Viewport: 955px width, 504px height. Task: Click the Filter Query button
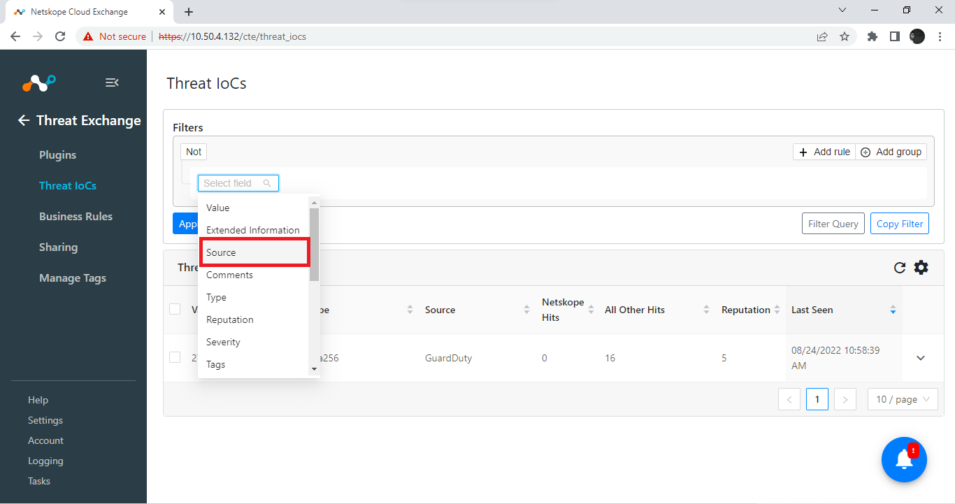pyautogui.click(x=833, y=224)
